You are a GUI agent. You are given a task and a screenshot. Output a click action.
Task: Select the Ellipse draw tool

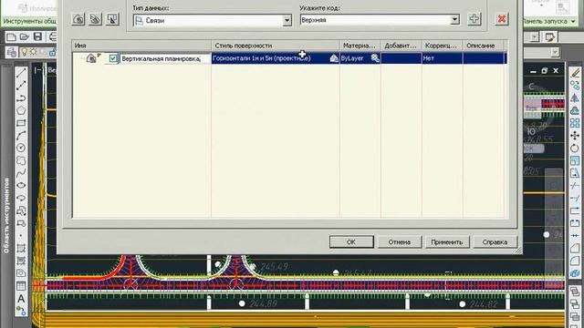[x=21, y=185]
